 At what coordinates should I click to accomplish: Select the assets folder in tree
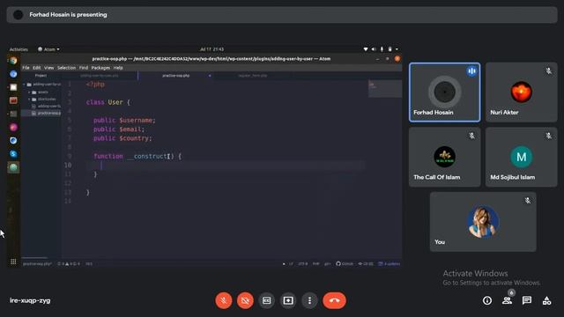point(43,92)
